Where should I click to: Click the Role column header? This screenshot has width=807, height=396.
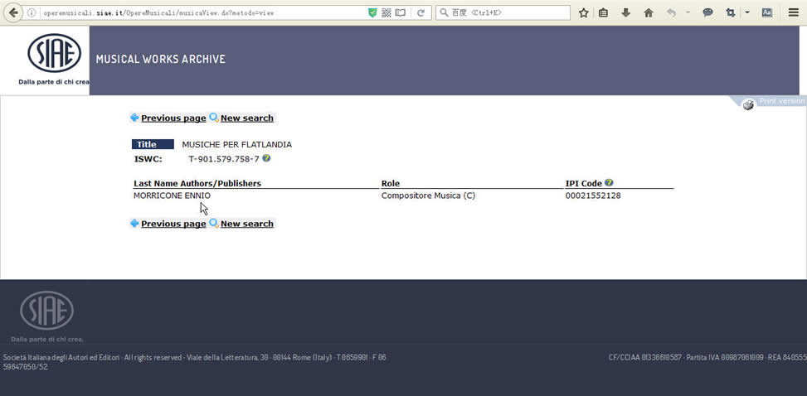point(390,183)
